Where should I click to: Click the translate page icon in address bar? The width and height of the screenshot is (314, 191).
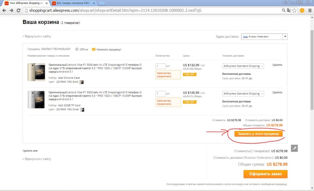point(289,10)
